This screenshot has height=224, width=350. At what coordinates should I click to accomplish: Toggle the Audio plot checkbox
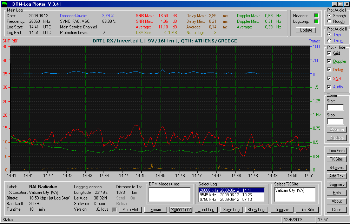329,87
